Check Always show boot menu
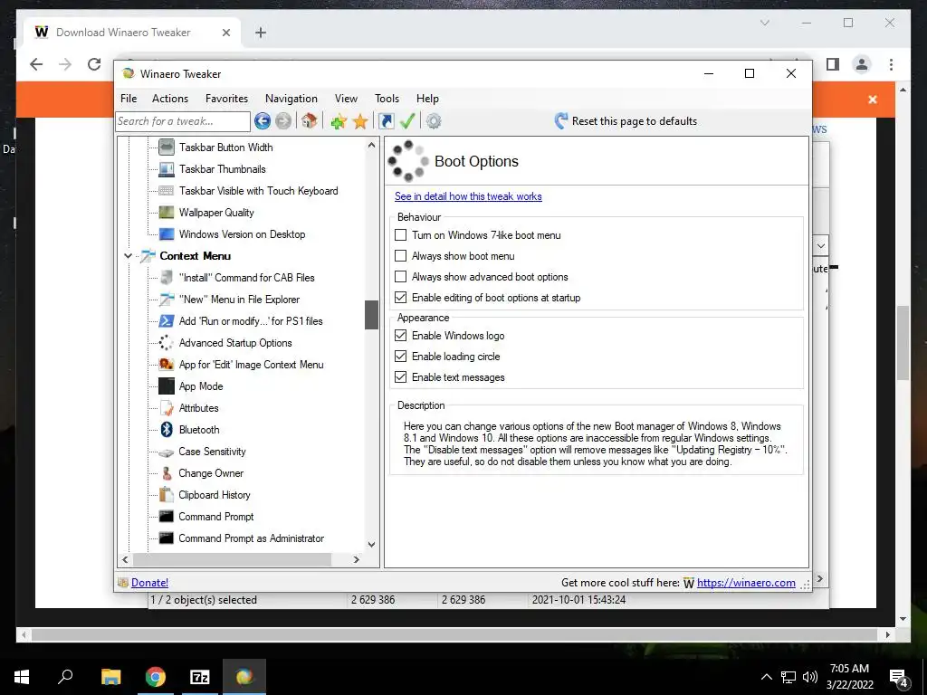927x695 pixels. pyautogui.click(x=401, y=255)
